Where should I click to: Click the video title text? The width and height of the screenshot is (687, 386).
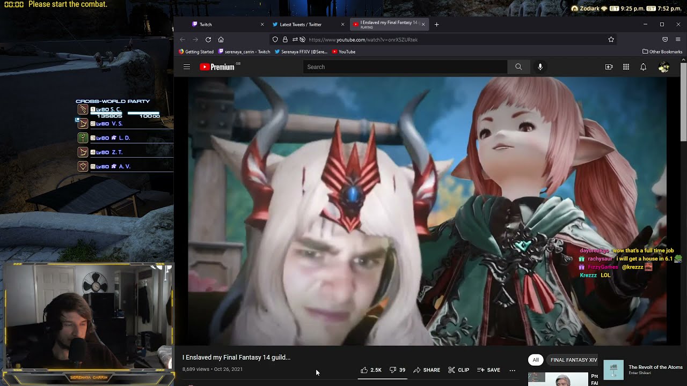pos(236,357)
